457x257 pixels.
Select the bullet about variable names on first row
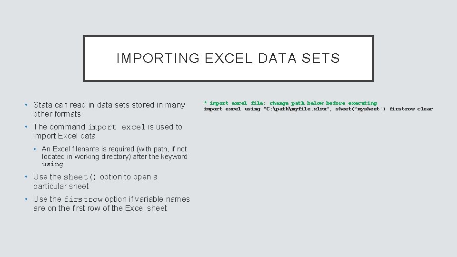point(111,204)
